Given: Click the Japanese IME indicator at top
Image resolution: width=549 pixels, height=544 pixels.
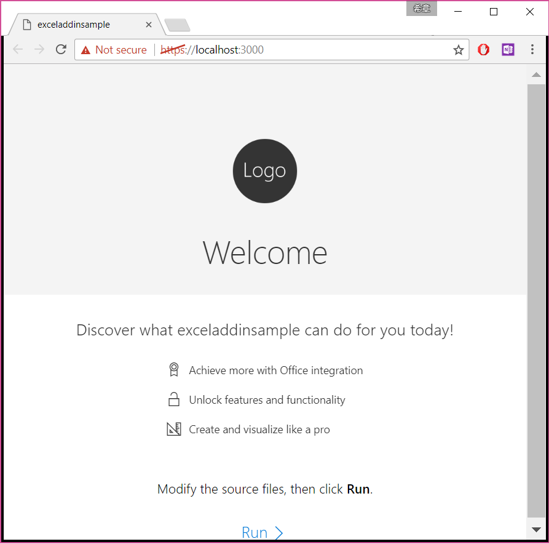Looking at the screenshot, I should point(422,8).
